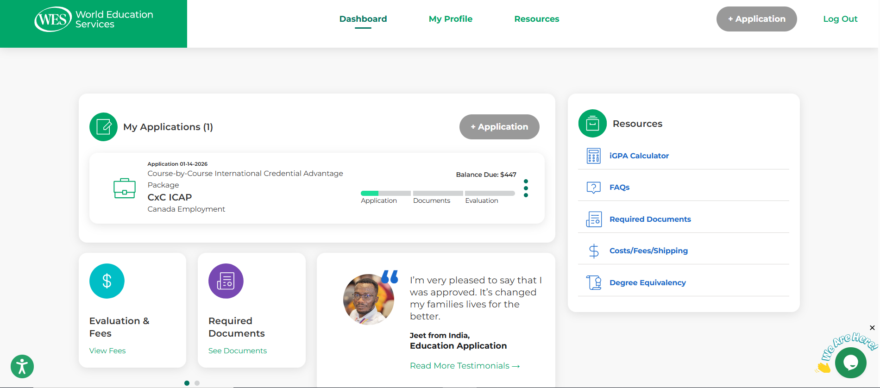The width and height of the screenshot is (880, 388).
Task: Click the iGPA Calculator icon
Action: 593,156
